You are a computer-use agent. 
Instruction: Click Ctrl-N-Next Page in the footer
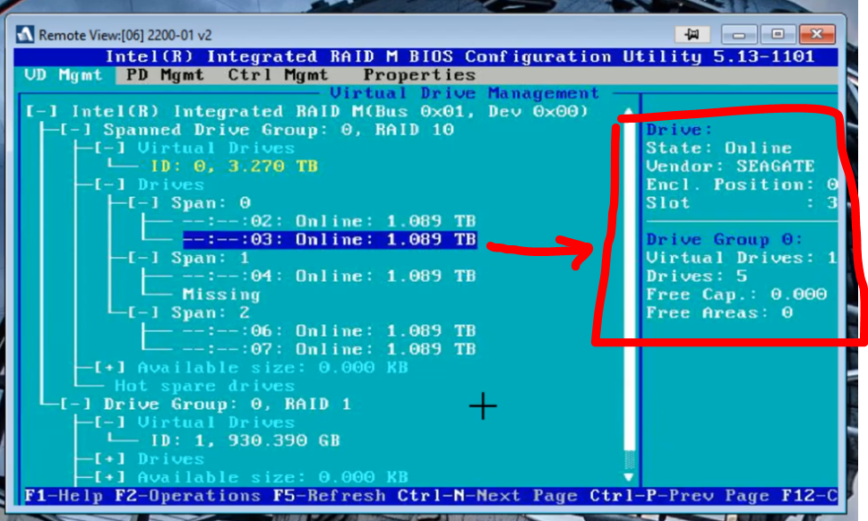(486, 496)
